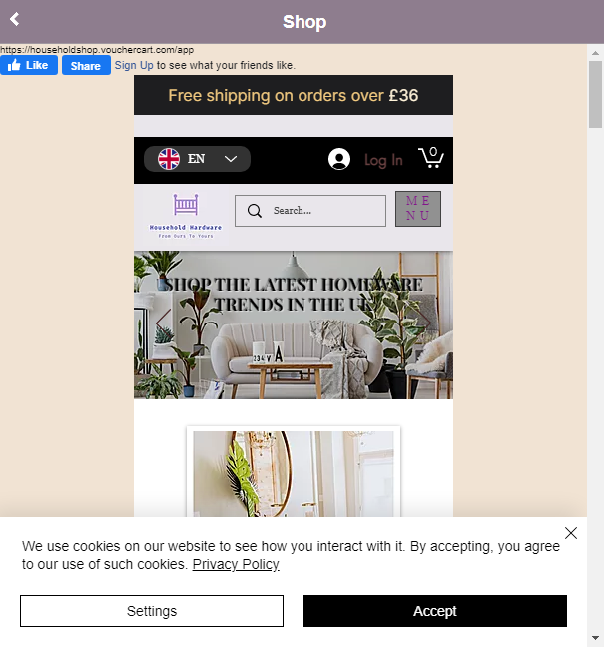Viewport: 604px width, 647px height.
Task: Open cookie Settings
Action: tap(152, 611)
